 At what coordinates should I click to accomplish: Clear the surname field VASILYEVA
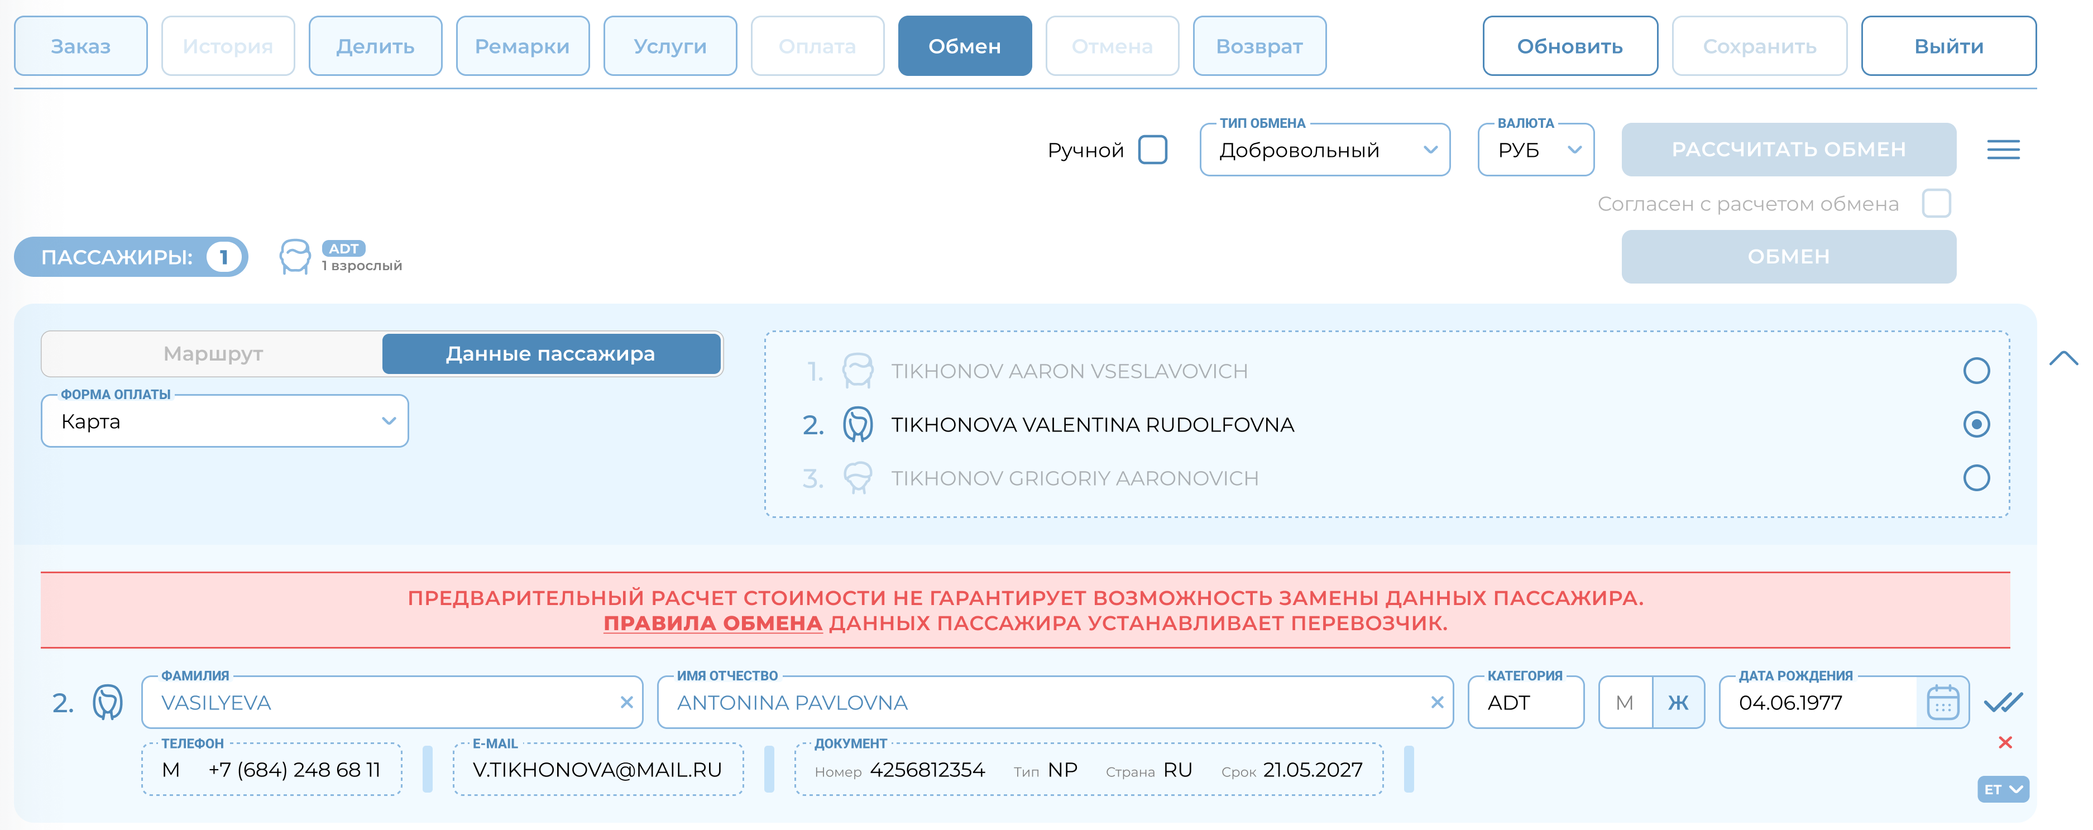(x=626, y=703)
